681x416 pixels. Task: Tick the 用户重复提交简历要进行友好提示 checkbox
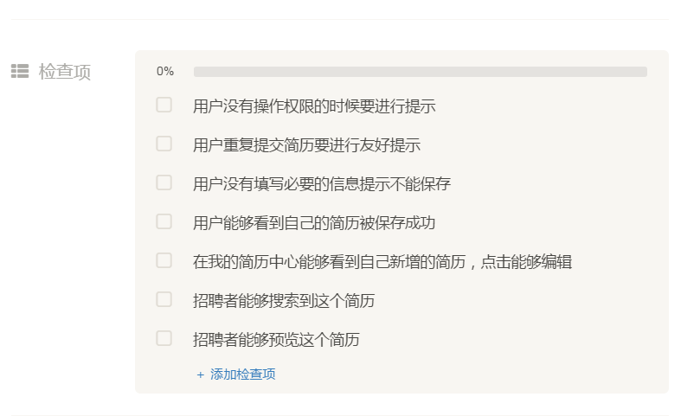click(x=164, y=144)
